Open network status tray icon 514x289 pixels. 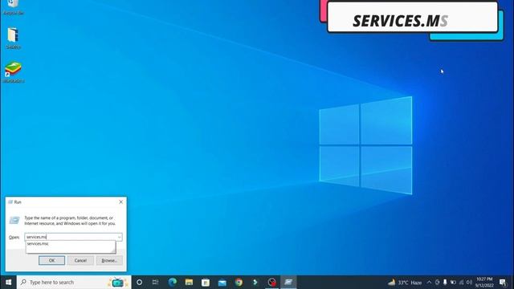coord(461,282)
